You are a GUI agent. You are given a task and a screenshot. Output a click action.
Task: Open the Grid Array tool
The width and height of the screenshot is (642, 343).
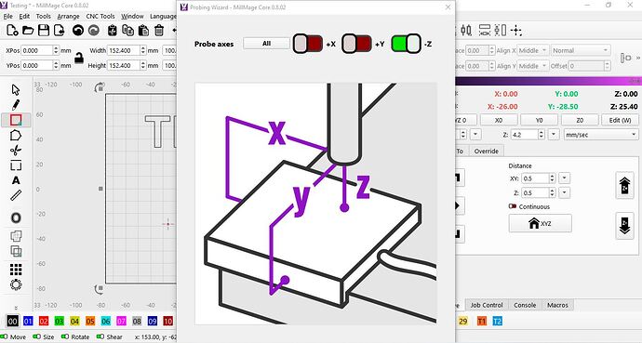(16, 270)
